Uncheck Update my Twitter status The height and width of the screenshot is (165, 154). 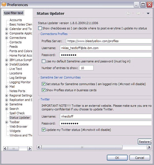coord(43,130)
